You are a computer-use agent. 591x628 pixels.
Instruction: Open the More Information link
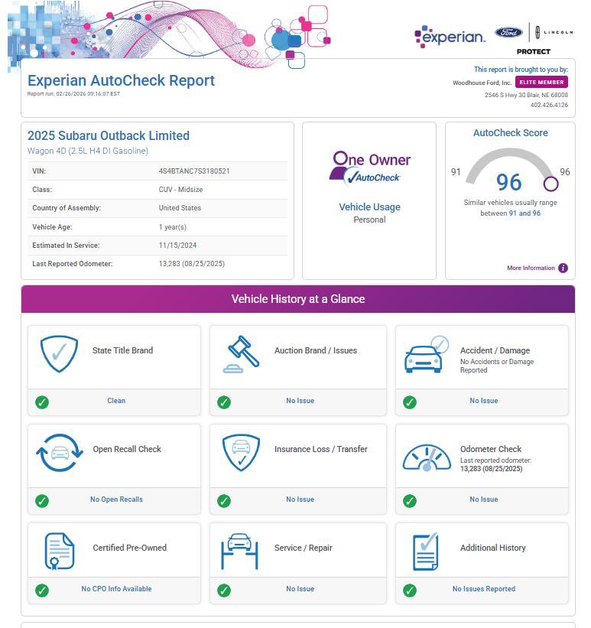pos(531,268)
